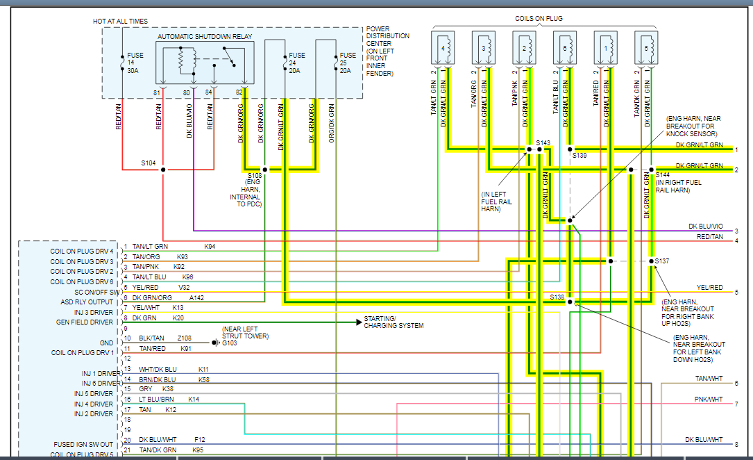Select the S108 splice point

pos(264,169)
